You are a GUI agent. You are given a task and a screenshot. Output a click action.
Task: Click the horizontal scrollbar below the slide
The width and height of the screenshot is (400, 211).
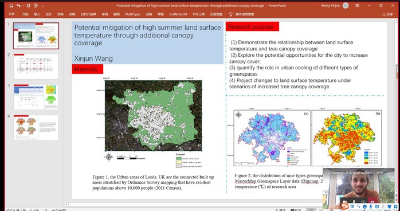coord(194,204)
